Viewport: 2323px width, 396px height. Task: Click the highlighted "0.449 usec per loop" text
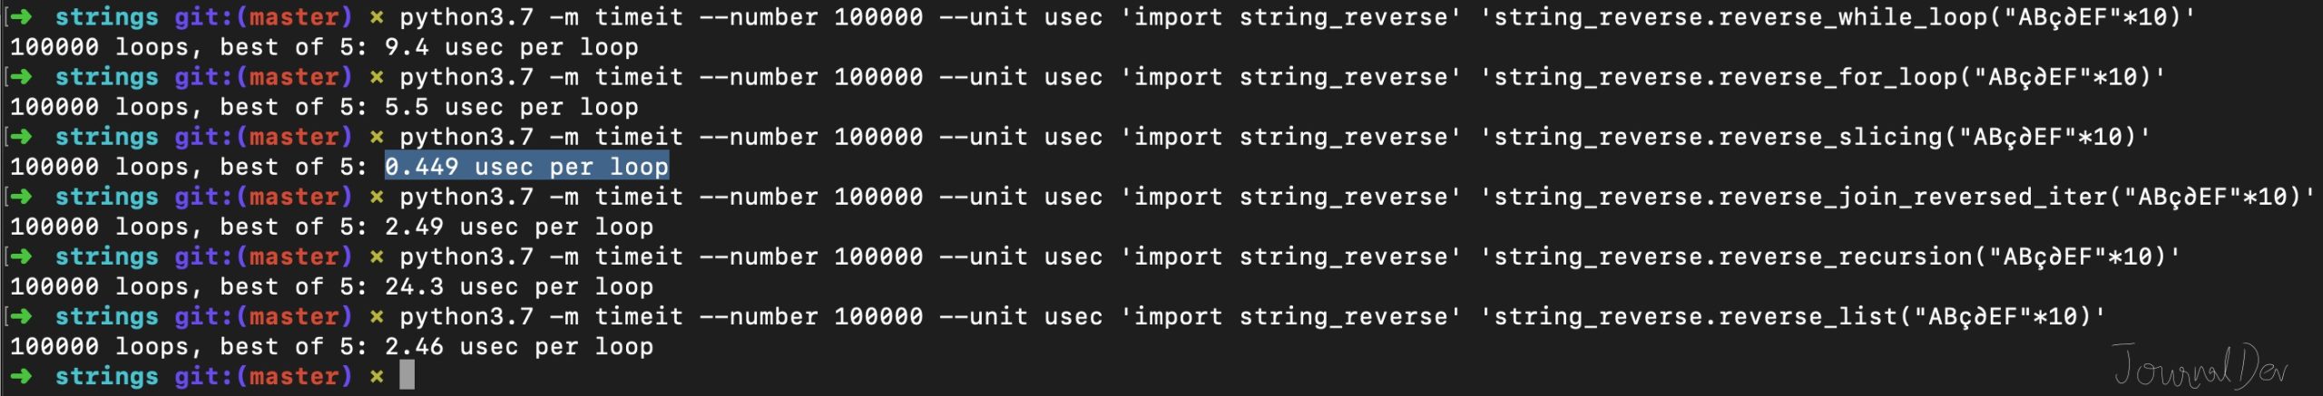(x=526, y=167)
